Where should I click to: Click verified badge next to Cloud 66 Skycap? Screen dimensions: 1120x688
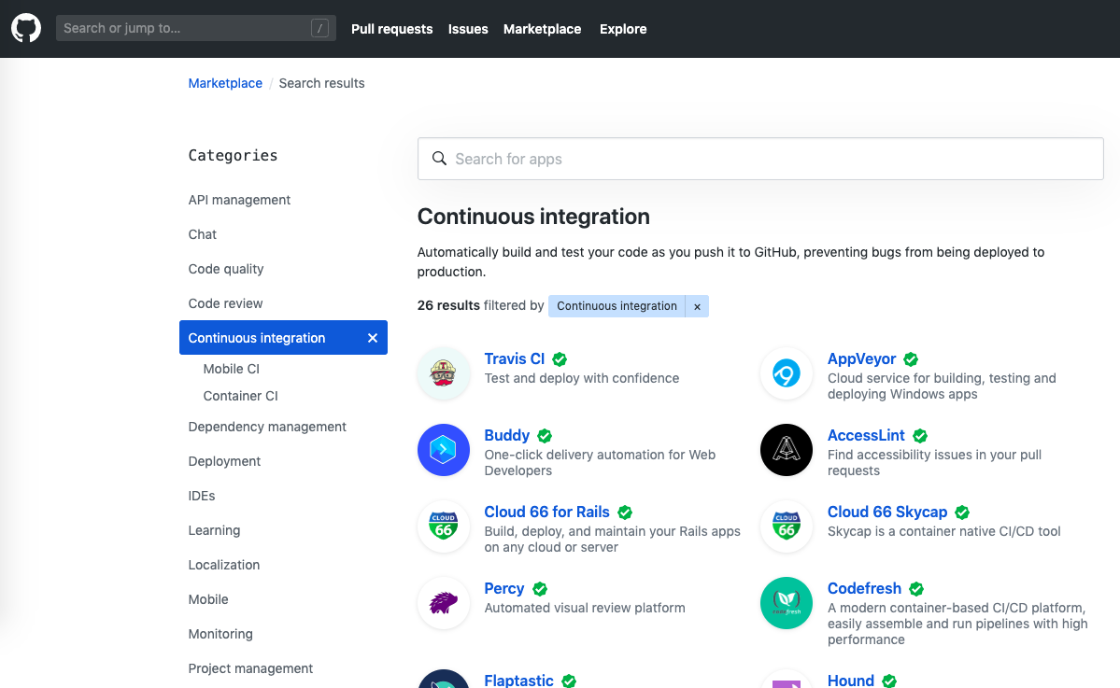pyautogui.click(x=962, y=512)
